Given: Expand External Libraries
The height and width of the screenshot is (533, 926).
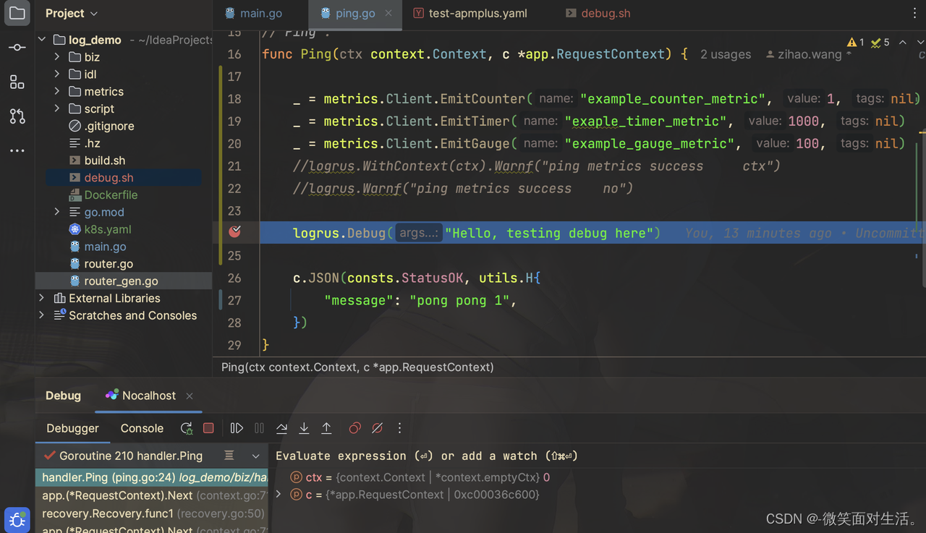Looking at the screenshot, I should [x=42, y=298].
